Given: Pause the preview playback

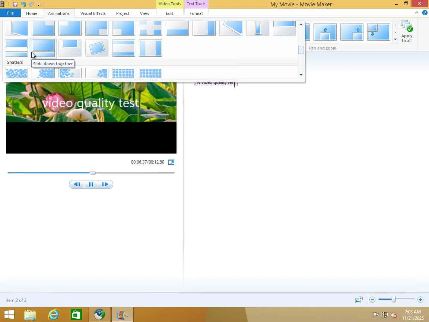Looking at the screenshot, I should coord(91,184).
